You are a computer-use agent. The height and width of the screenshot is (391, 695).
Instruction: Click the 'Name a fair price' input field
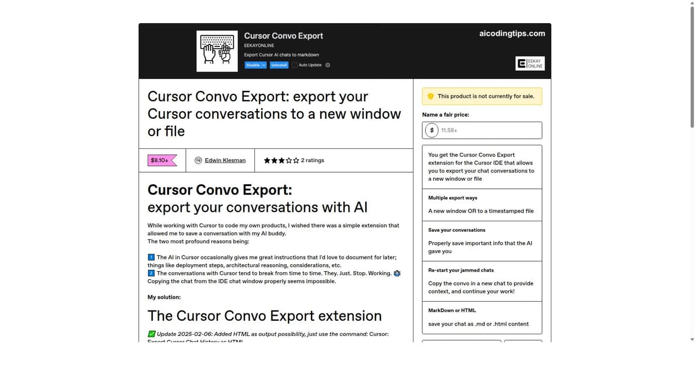(482, 130)
